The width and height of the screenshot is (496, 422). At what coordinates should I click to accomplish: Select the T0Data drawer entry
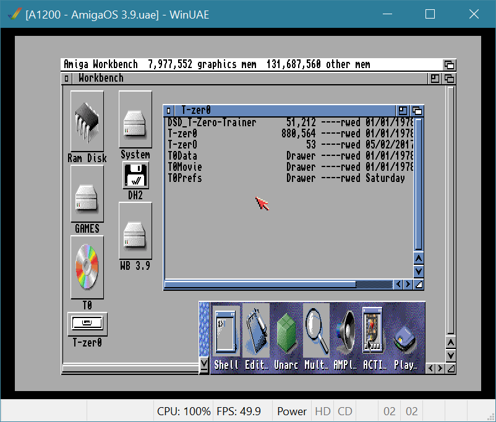click(182, 156)
